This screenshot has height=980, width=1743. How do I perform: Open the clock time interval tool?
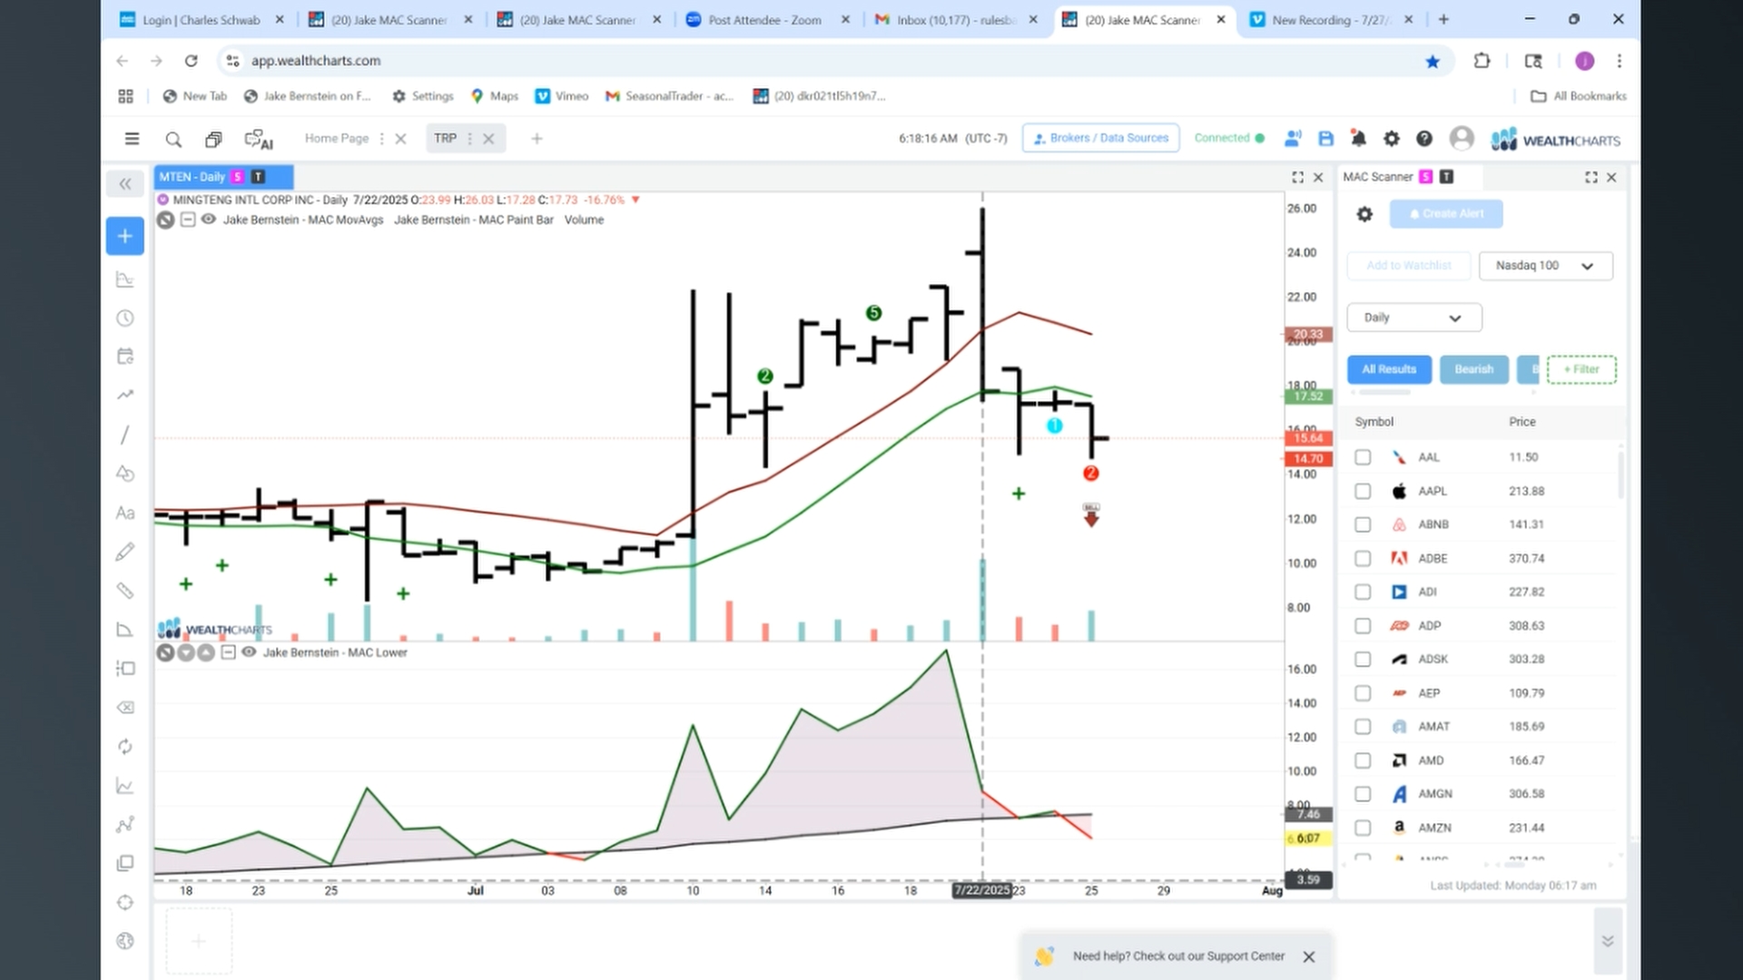point(125,318)
